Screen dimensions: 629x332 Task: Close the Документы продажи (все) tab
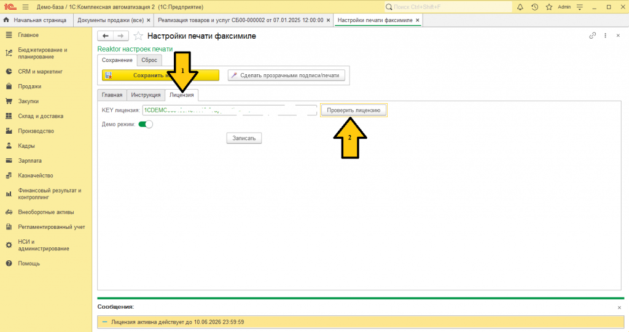coord(149,20)
